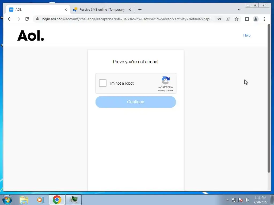Image resolution: width=274 pixels, height=205 pixels.
Task: Share this page icon
Action: tap(228, 19)
